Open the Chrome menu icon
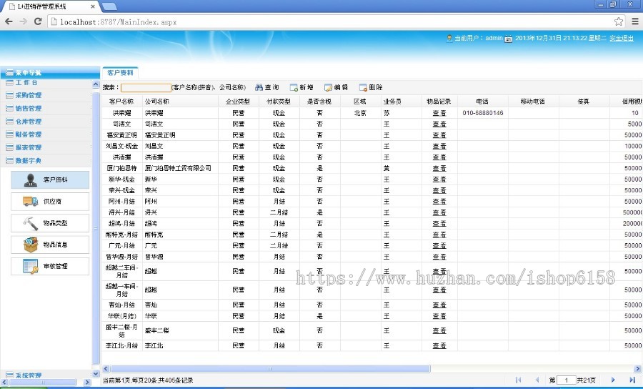The height and width of the screenshot is (389, 643). [635, 21]
